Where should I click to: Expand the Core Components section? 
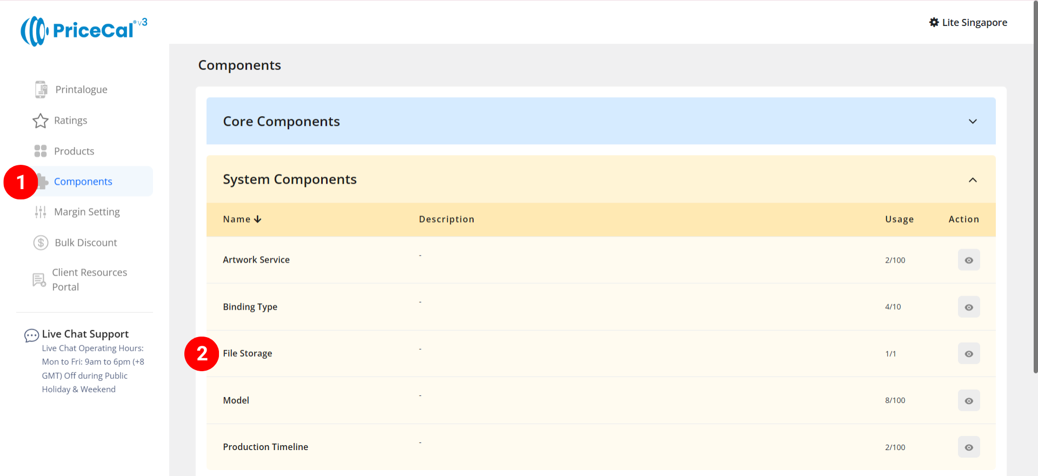(x=972, y=122)
